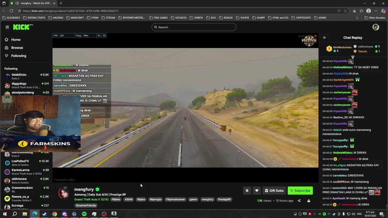Click the heart follow icon below video
The width and height of the screenshot is (388, 218).
pyautogui.click(x=257, y=190)
